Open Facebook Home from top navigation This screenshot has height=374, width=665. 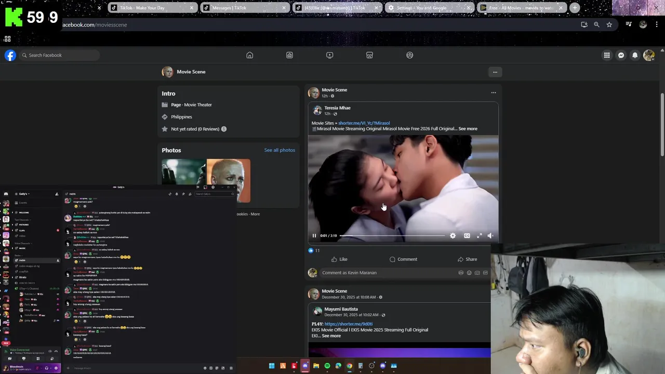pyautogui.click(x=249, y=55)
